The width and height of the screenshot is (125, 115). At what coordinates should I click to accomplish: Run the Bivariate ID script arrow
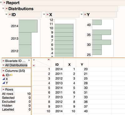click(x=29, y=60)
